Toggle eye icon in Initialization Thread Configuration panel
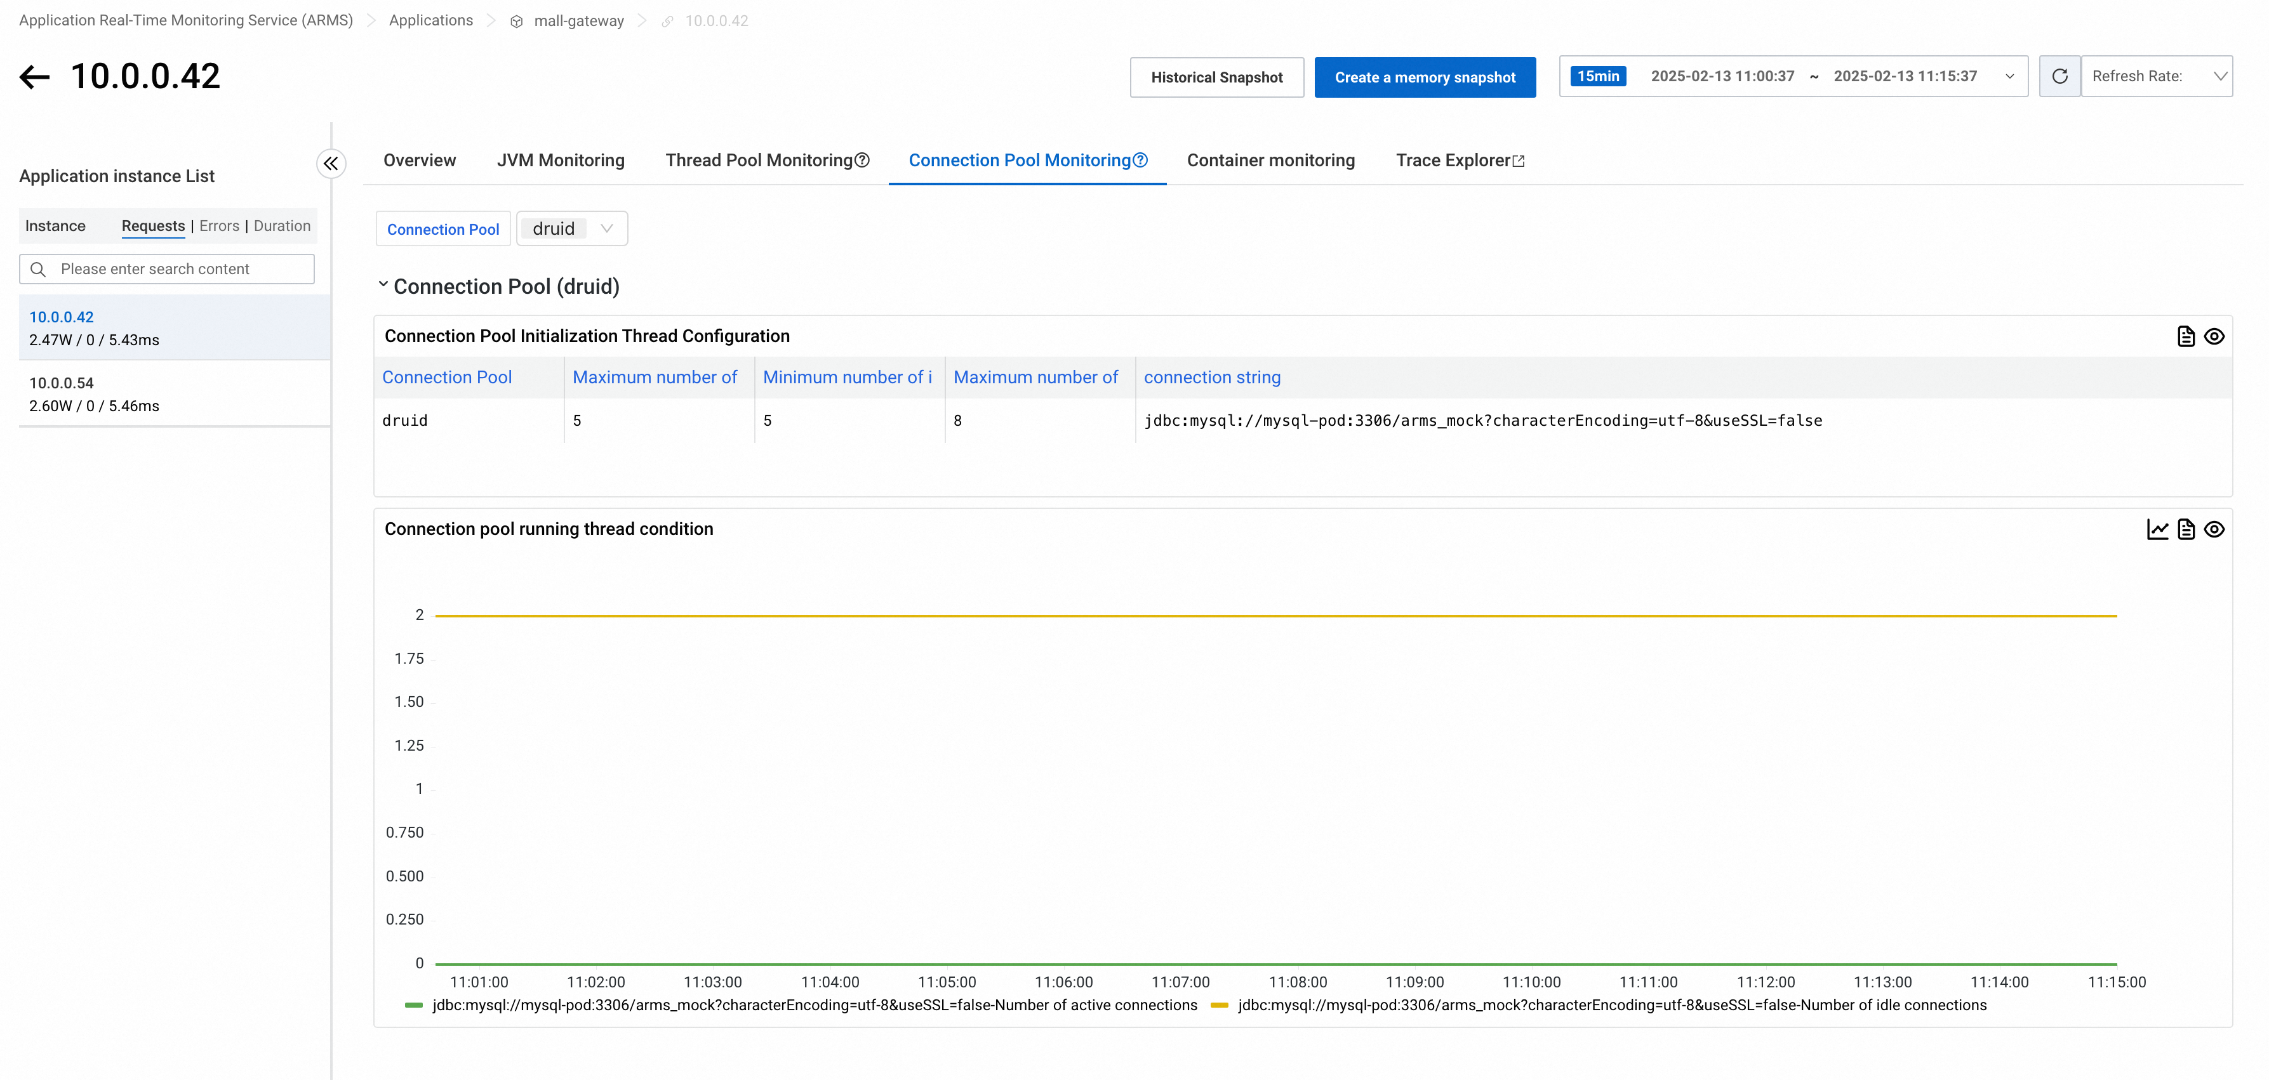Screen dimensions: 2269x1080 point(2214,336)
